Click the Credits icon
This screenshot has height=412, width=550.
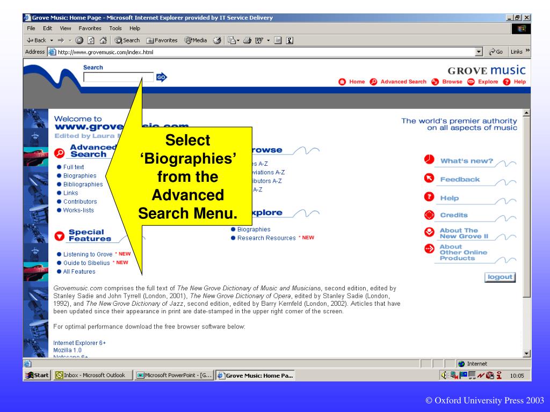(429, 215)
